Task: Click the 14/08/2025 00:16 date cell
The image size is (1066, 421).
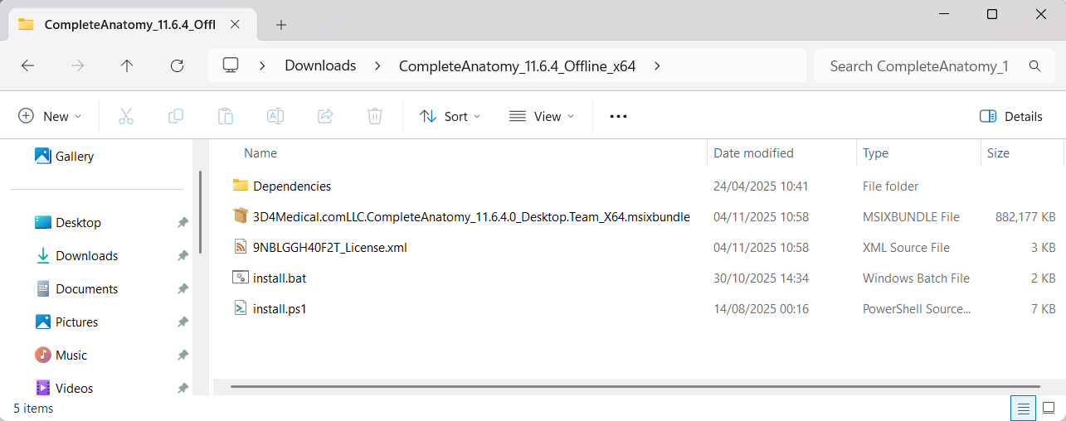Action: pyautogui.click(x=761, y=309)
